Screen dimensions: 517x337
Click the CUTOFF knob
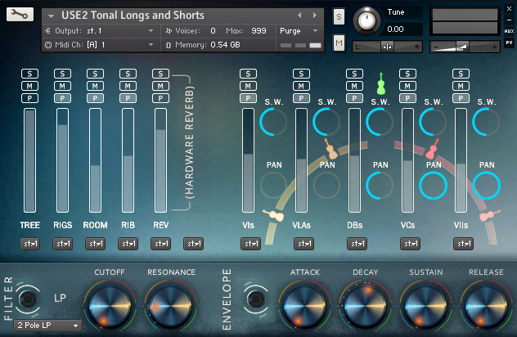[110, 306]
